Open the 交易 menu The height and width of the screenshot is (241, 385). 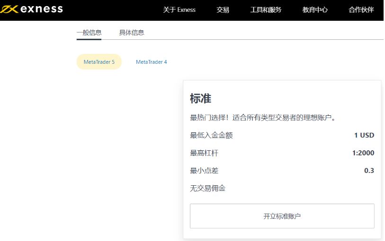pos(223,10)
